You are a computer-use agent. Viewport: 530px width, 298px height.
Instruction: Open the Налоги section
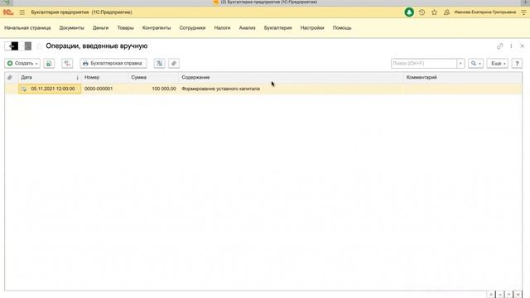tap(222, 27)
